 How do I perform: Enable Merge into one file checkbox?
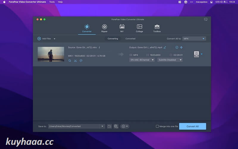tap(157, 126)
